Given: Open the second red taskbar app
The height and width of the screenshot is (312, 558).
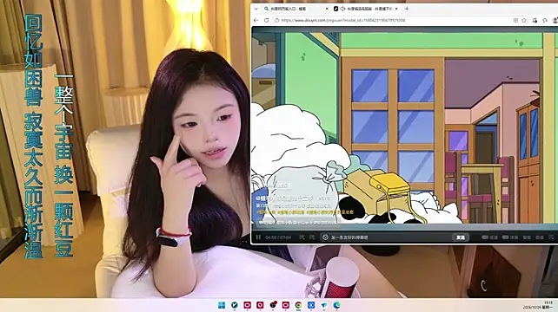Looking at the screenshot, I should point(260,305).
